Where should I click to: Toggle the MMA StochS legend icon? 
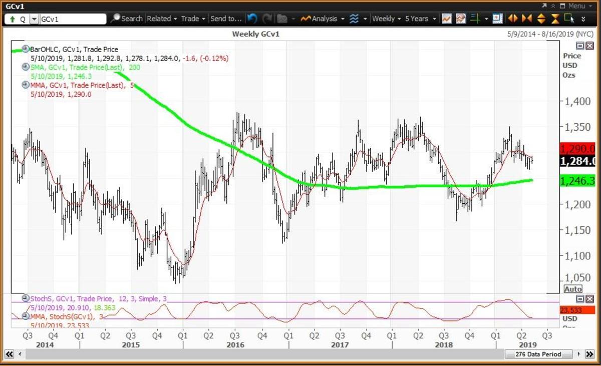tap(25, 316)
